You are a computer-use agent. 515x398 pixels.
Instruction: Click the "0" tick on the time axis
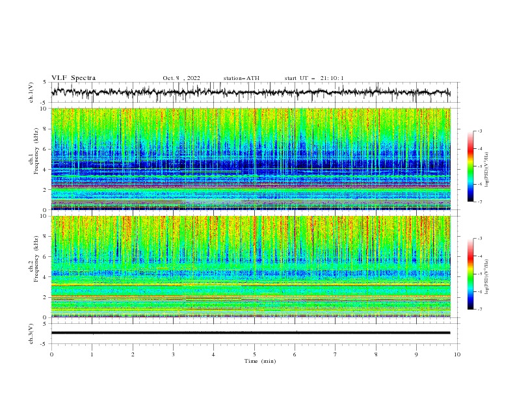pyautogui.click(x=51, y=354)
